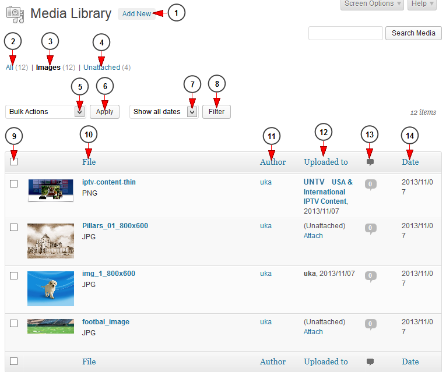Open the iptv-content-thin file link

(109, 182)
